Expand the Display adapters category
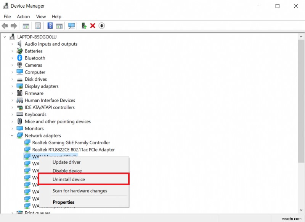305x222 pixels. coord(12,86)
